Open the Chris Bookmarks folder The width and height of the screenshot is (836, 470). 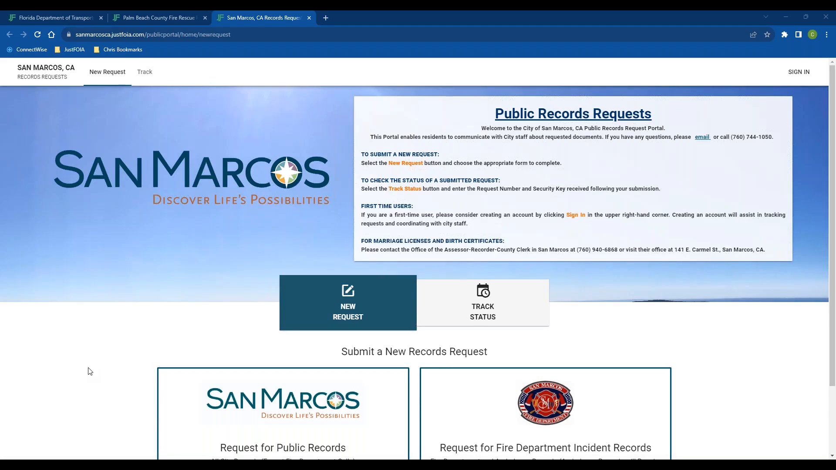(118, 50)
